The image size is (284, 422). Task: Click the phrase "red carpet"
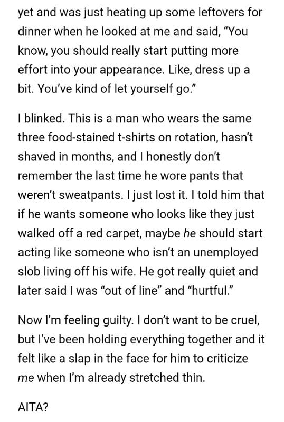pyautogui.click(x=112, y=233)
